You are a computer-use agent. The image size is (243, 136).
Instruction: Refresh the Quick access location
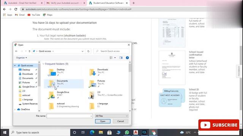pos(88,51)
